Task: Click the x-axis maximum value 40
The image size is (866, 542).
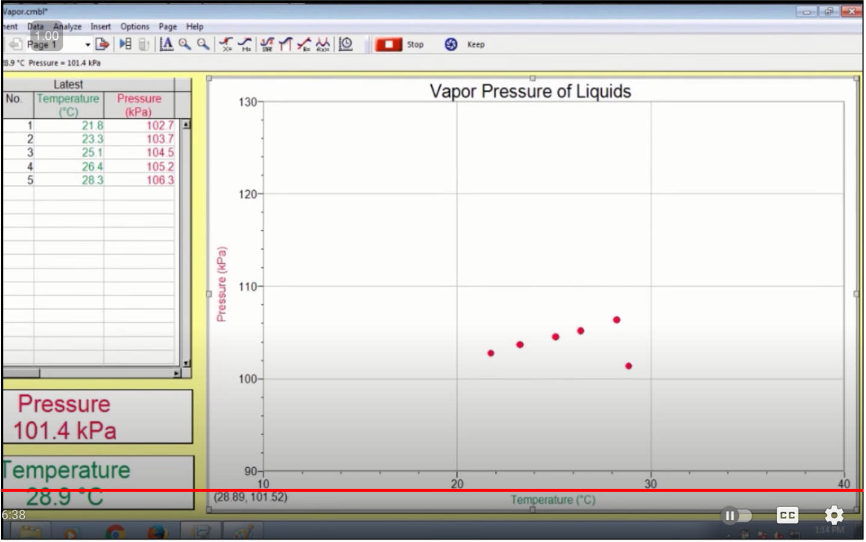Action: 844,483
